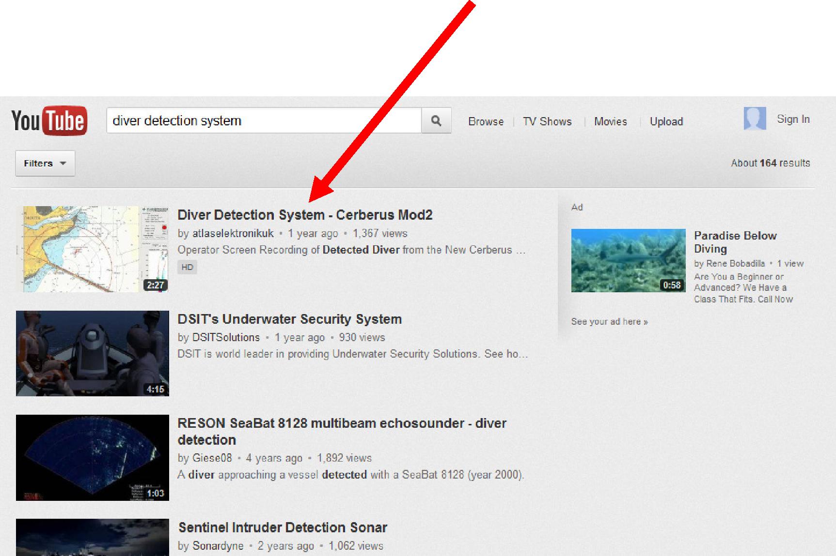This screenshot has width=836, height=556.
Task: Click '2 years ago' on Sentinel result
Action: pos(285,546)
